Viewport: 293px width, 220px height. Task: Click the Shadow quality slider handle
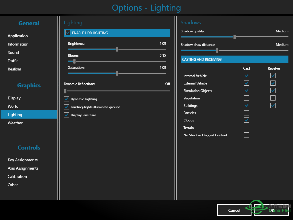(x=235, y=37)
